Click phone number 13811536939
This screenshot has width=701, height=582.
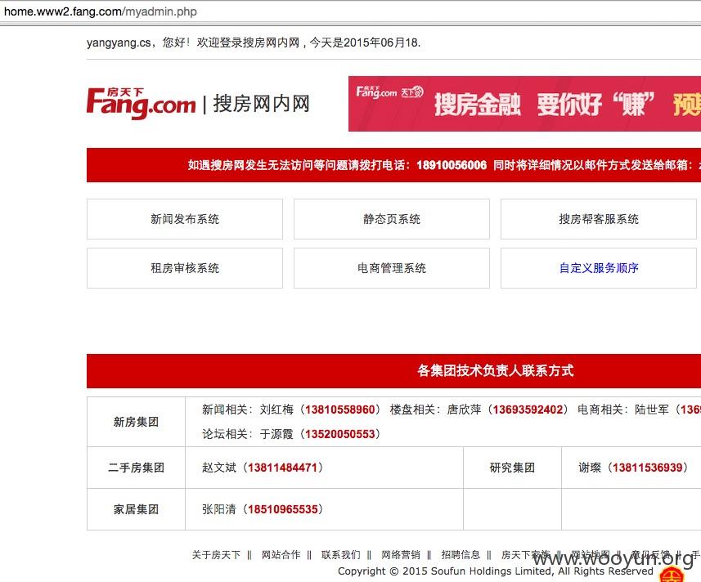647,468
